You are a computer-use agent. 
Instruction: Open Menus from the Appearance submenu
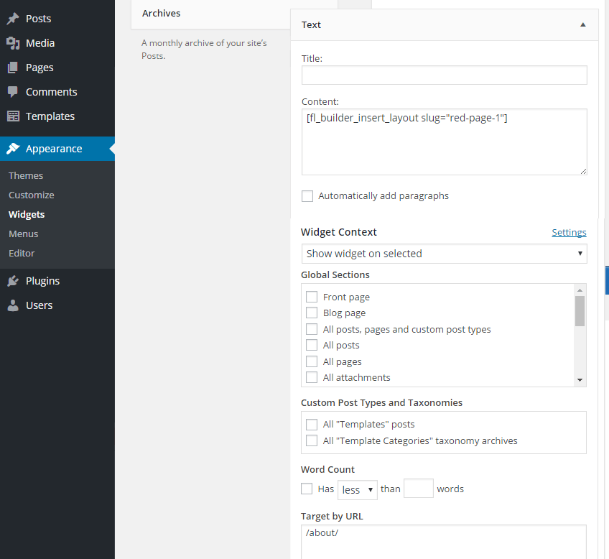(x=23, y=234)
